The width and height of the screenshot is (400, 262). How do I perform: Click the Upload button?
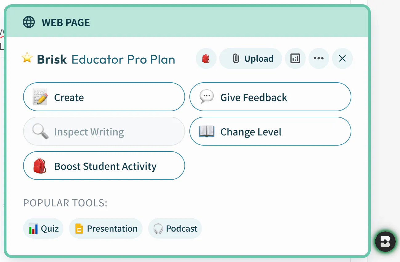[x=250, y=58]
